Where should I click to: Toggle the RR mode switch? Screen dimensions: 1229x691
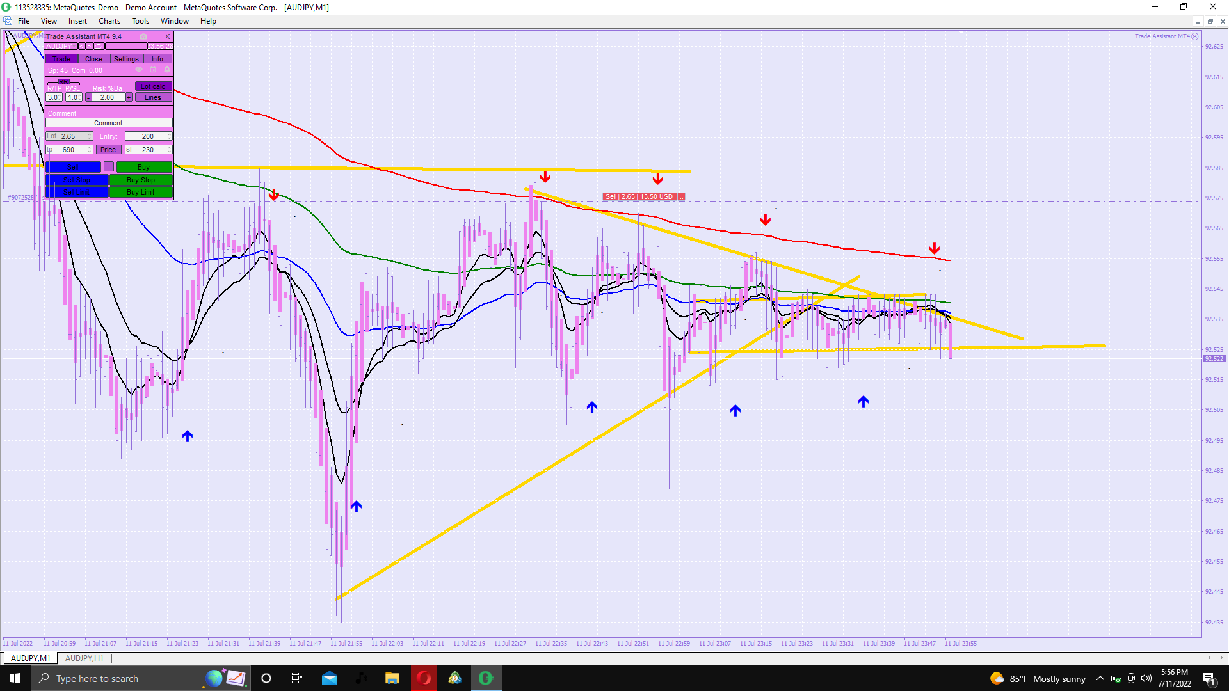tap(64, 82)
